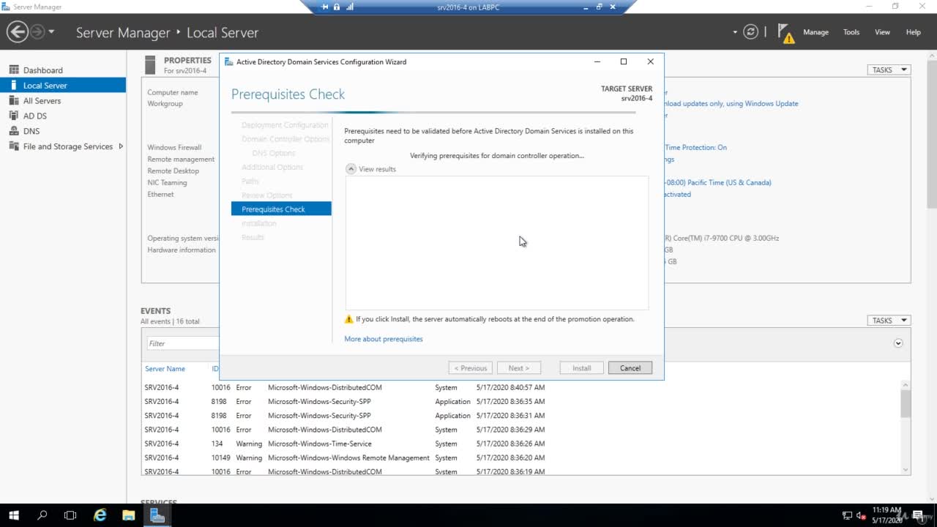Open the View menu

coord(882,32)
